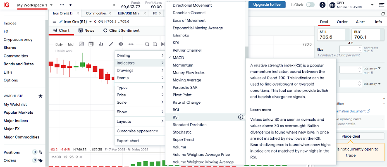Open workspace options three-dot menu

[62, 5]
